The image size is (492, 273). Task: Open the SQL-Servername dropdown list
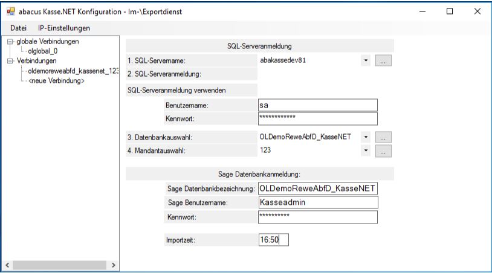[366, 60]
